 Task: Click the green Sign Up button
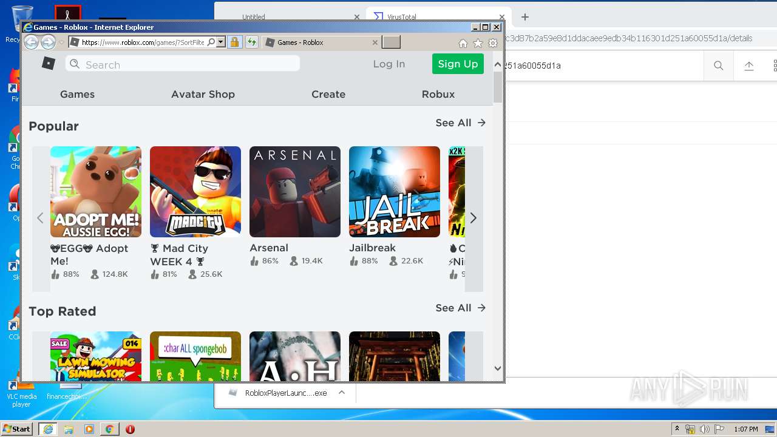click(458, 64)
